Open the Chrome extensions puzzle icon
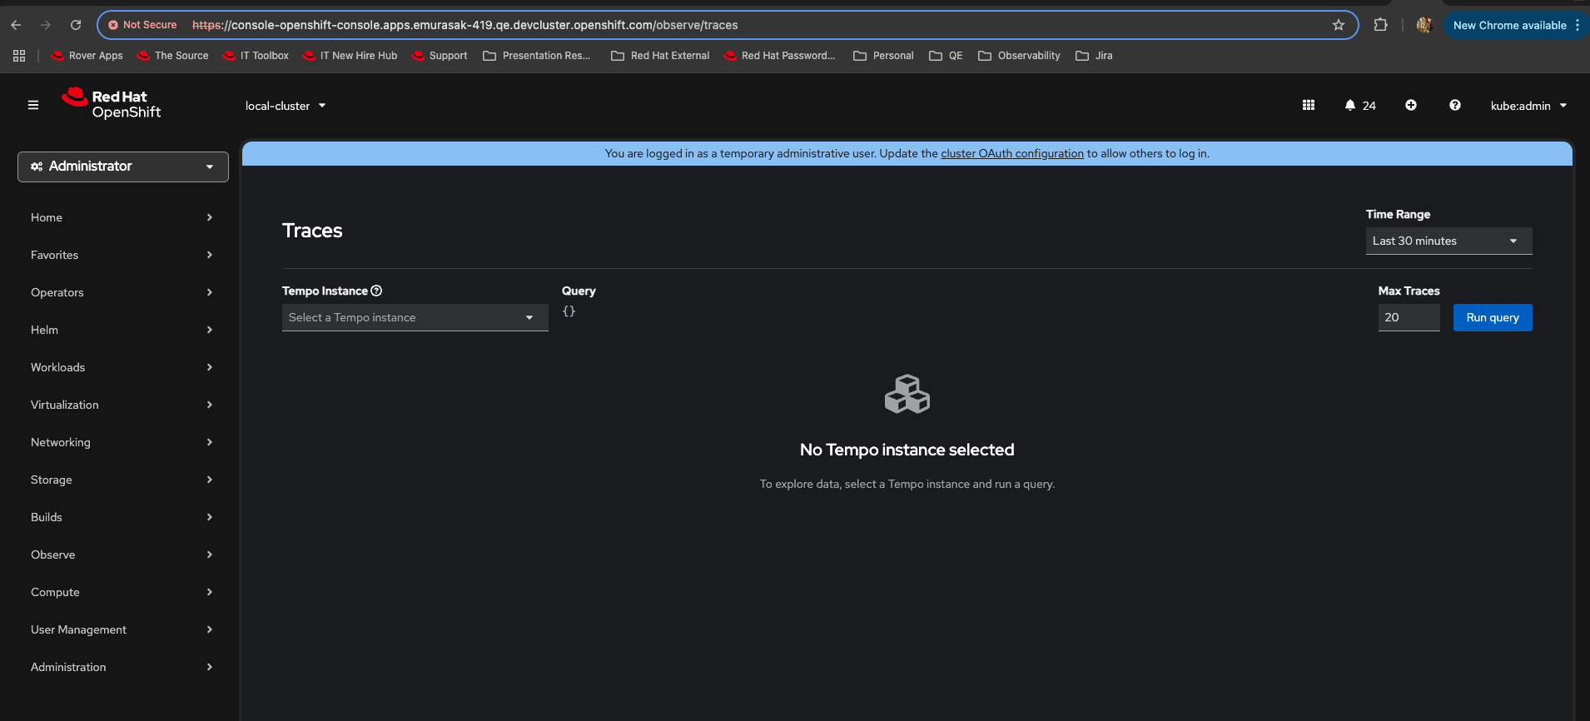The width and height of the screenshot is (1590, 721). click(1381, 25)
